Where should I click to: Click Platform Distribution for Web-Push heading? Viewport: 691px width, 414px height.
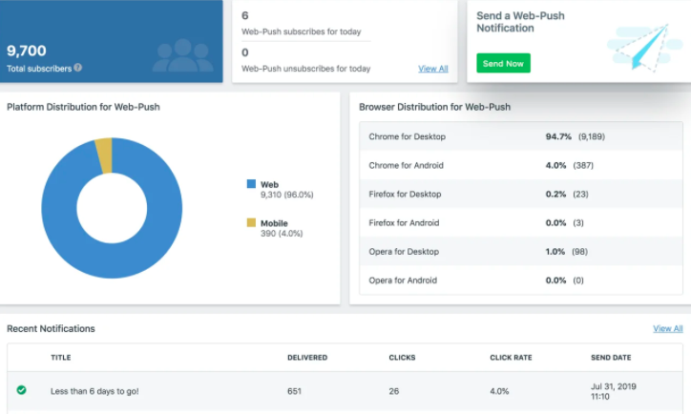point(83,107)
